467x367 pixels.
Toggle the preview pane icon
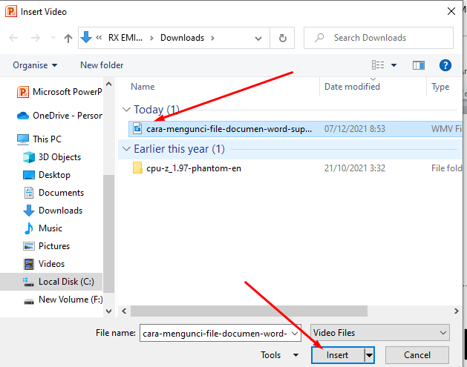(x=418, y=65)
